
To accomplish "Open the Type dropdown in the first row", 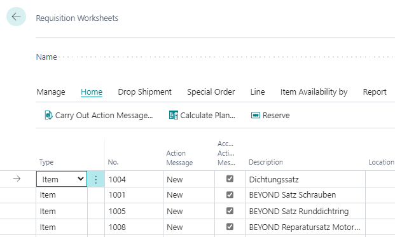I will [x=62, y=179].
